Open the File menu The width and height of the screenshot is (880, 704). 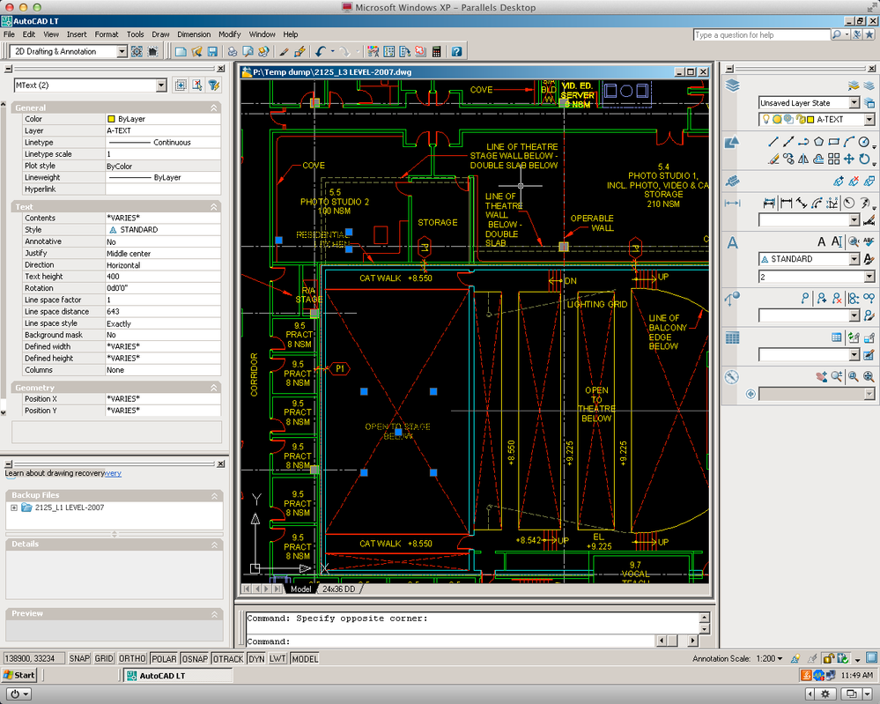[x=9, y=34]
